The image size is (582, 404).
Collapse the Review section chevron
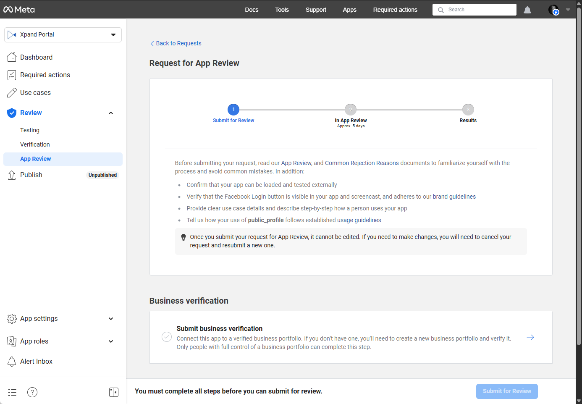point(111,113)
